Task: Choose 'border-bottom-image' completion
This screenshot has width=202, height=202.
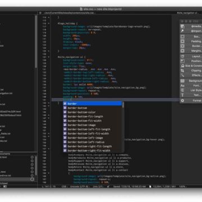Action: (93, 125)
